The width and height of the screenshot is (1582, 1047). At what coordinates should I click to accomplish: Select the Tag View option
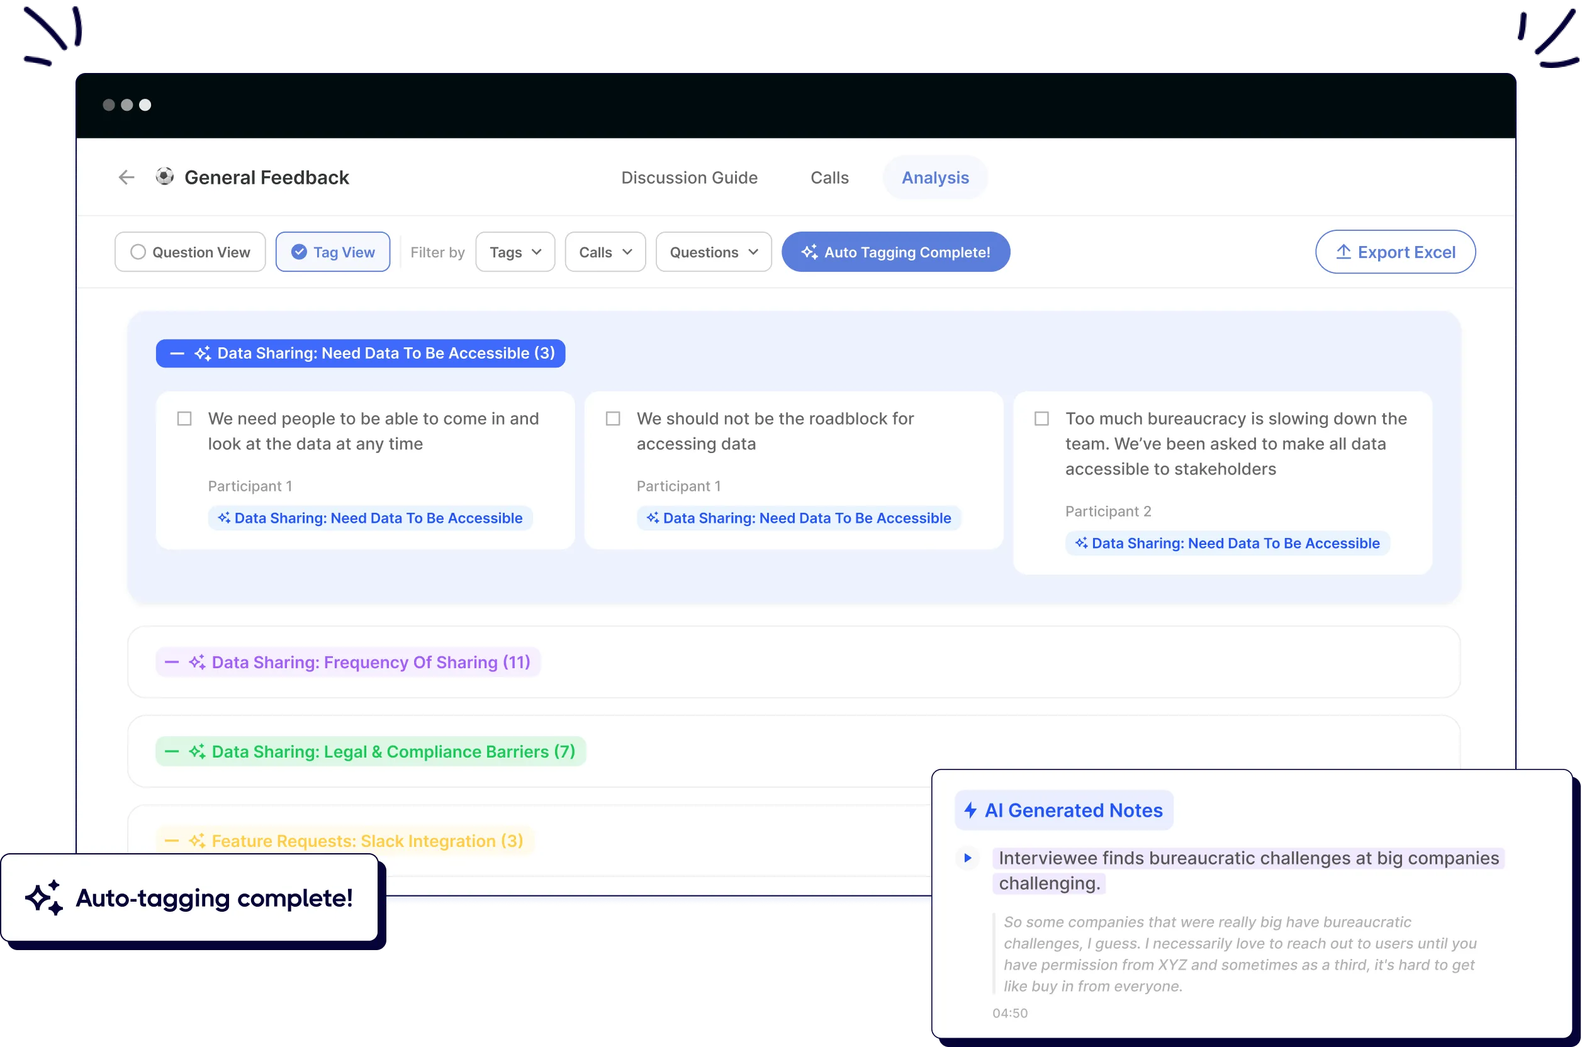(332, 252)
